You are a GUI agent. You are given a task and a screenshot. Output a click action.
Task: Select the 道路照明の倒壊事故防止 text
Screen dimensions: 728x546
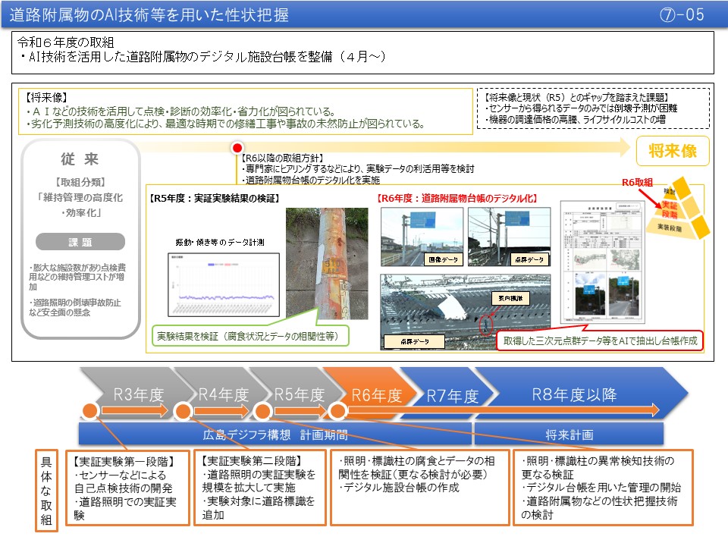coord(75,307)
